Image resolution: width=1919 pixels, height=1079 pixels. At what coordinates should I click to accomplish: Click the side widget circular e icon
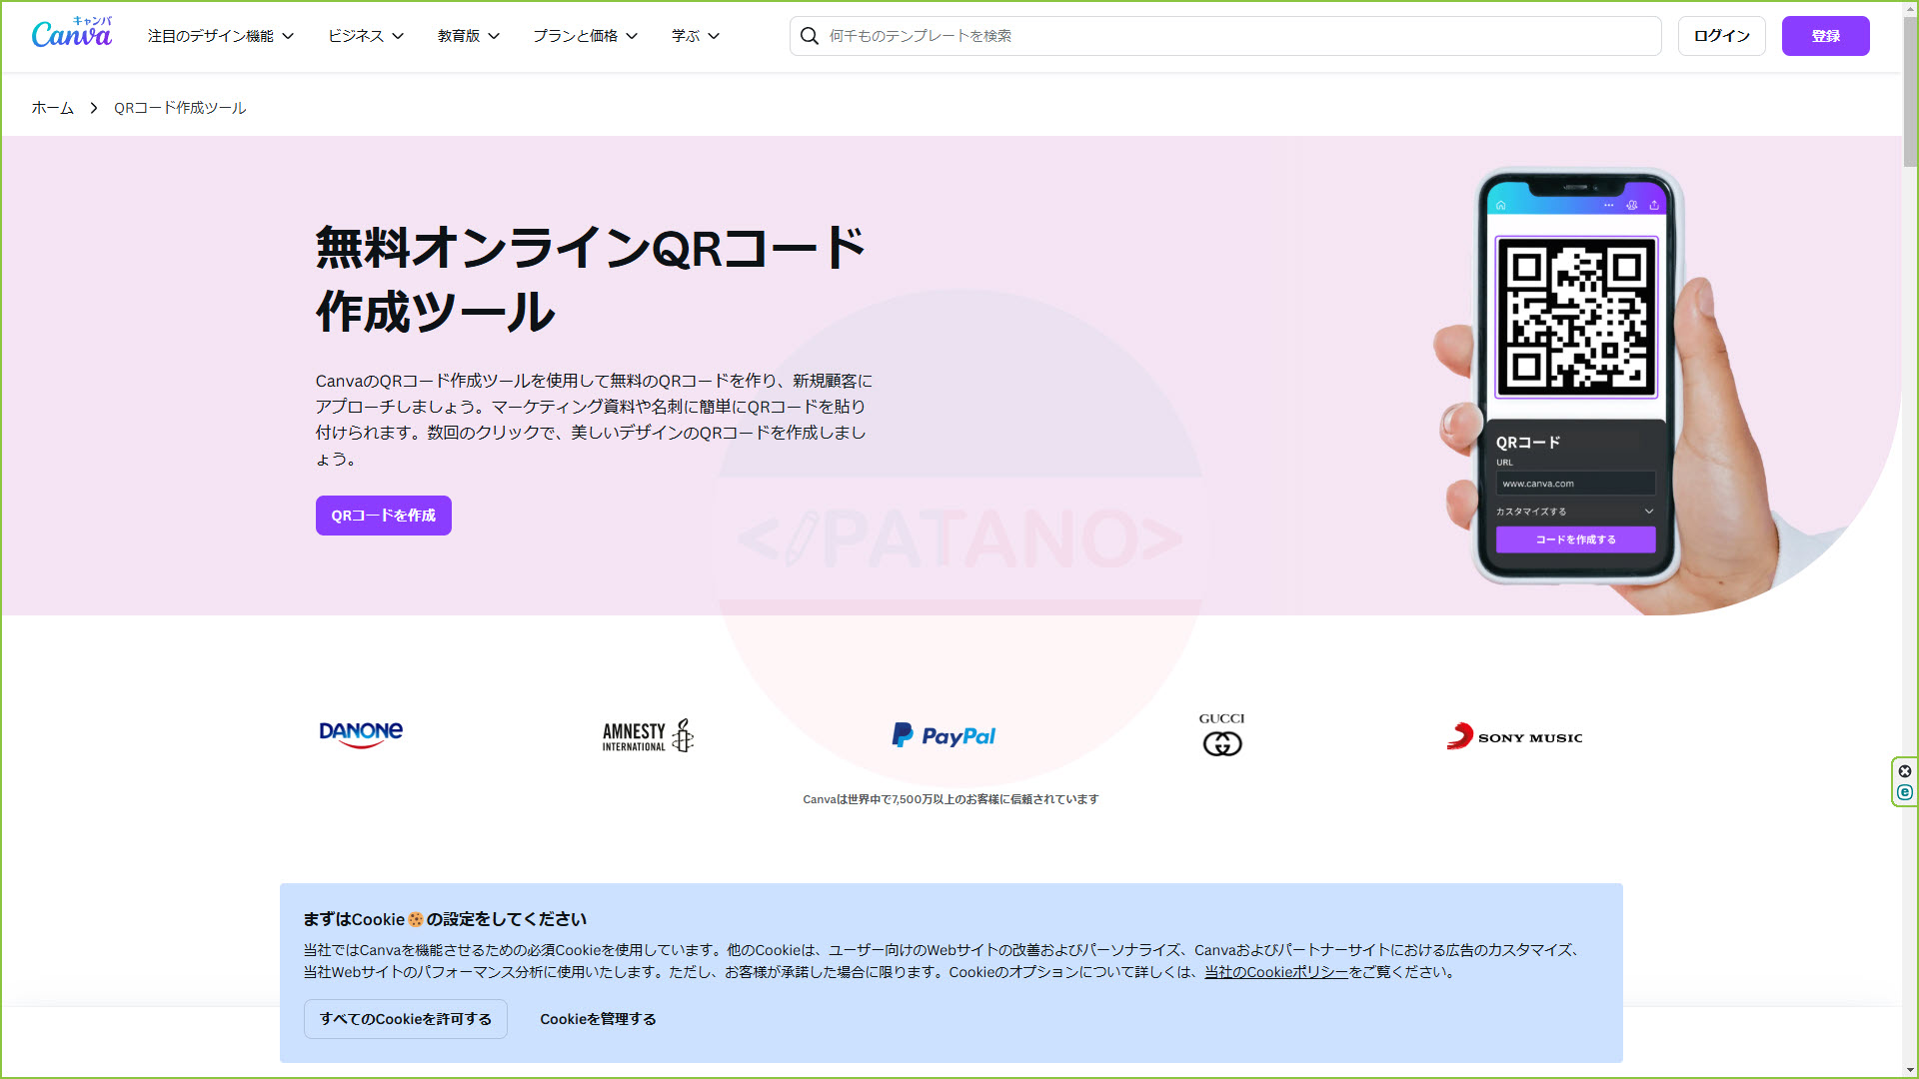pos(1905,792)
